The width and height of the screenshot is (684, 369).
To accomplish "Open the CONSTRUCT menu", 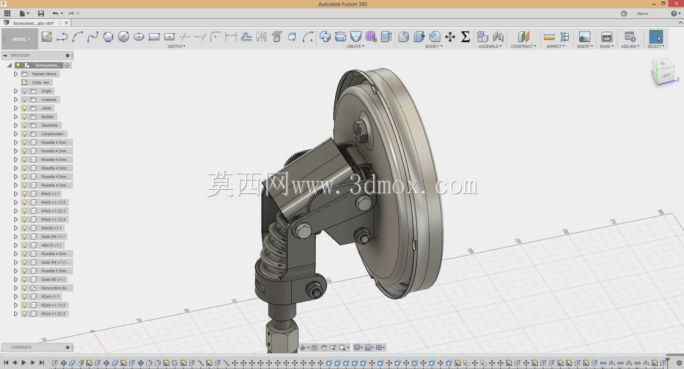I will [523, 46].
